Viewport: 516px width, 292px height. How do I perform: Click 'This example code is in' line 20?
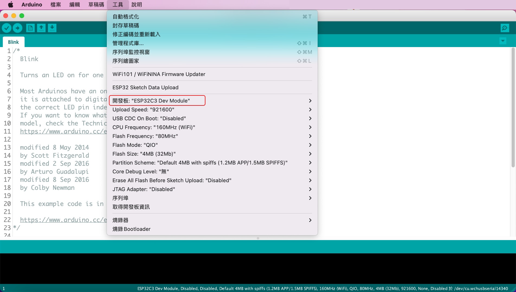(x=62, y=204)
